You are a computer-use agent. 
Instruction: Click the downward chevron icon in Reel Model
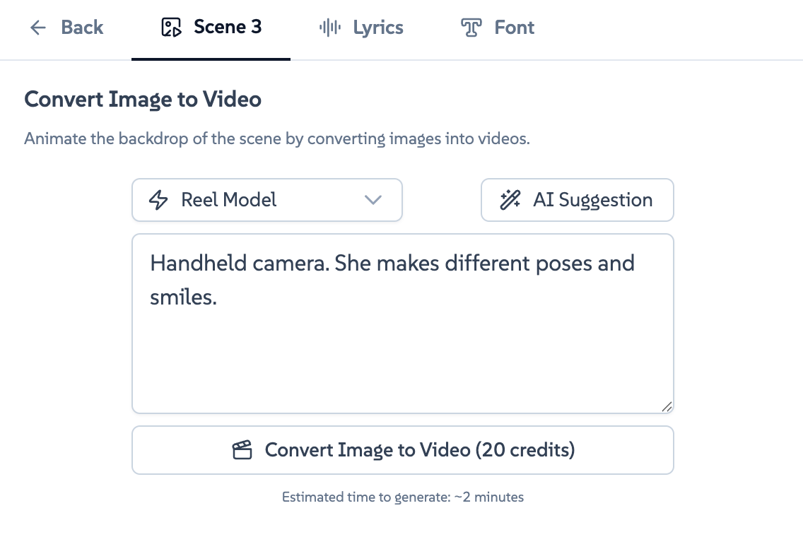373,200
